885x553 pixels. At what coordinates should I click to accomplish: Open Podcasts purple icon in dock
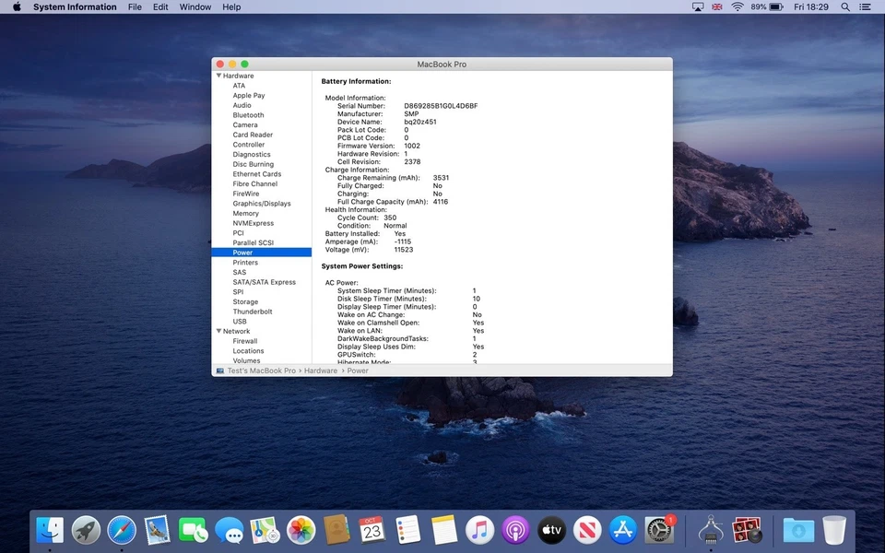tap(515, 531)
